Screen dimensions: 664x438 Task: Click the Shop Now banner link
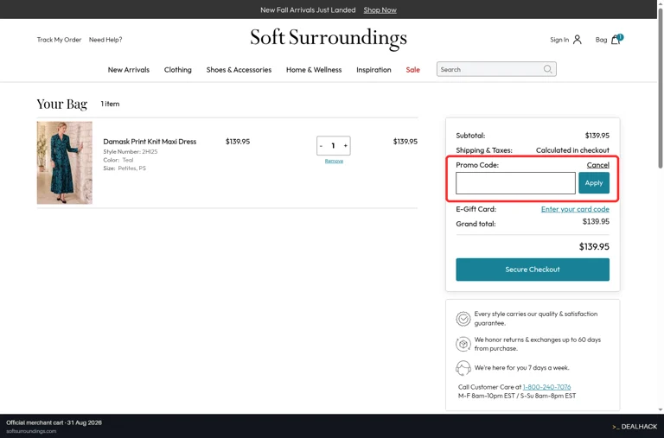pos(380,10)
